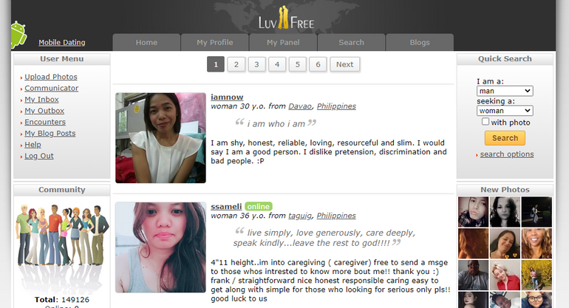
Task: Click the green Android mobile icon
Action: pyautogui.click(x=18, y=35)
